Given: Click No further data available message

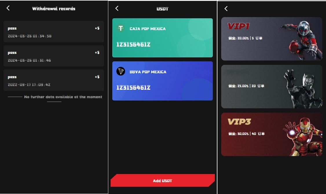Looking at the screenshot, I should coord(63,97).
